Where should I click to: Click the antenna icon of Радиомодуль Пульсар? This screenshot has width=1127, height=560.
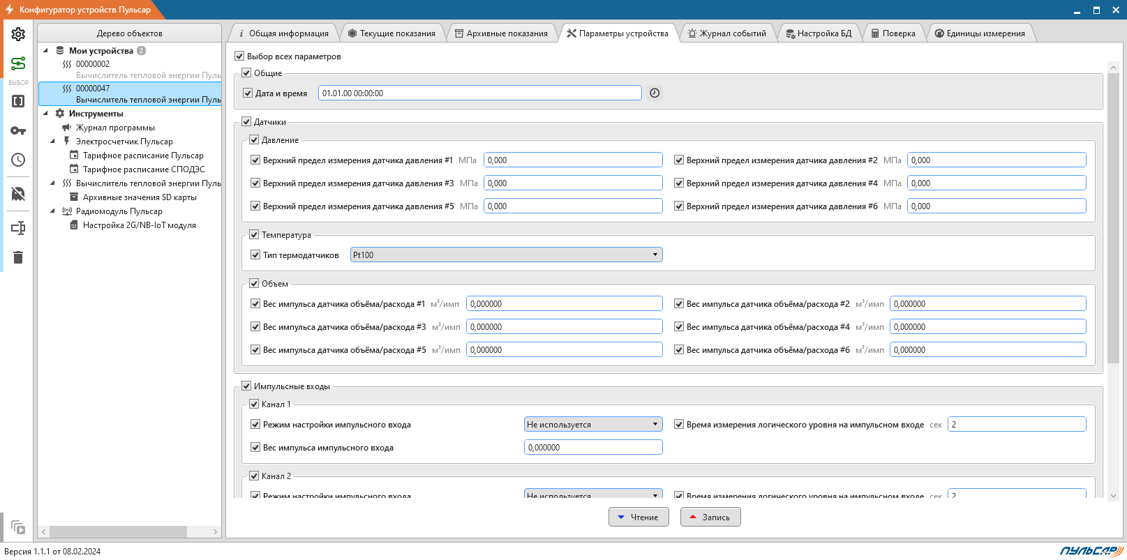click(67, 211)
